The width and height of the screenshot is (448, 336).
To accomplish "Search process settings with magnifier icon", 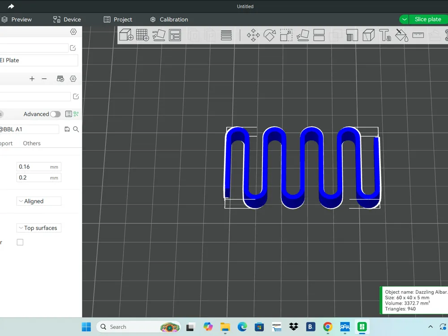I will pyautogui.click(x=76, y=129).
